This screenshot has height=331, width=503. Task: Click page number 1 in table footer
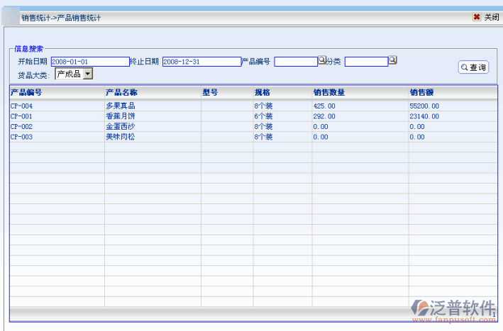[x=494, y=315]
